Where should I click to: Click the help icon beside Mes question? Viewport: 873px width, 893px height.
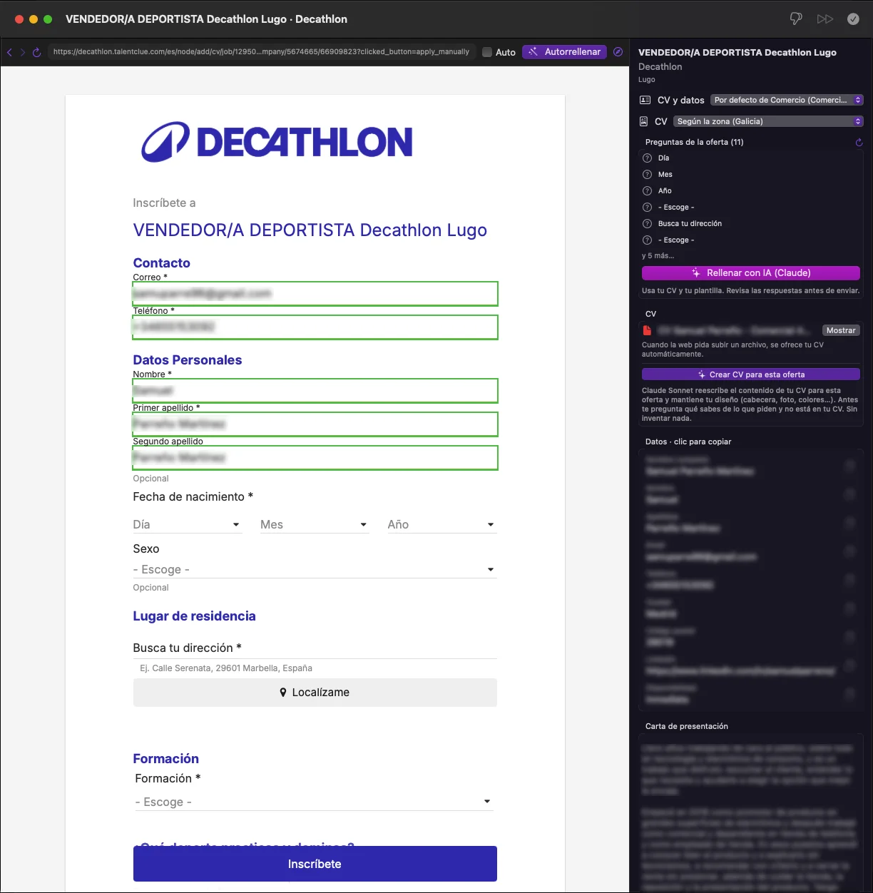point(648,175)
